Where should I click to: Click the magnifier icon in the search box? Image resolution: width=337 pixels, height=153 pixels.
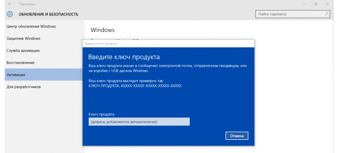pos(327,14)
